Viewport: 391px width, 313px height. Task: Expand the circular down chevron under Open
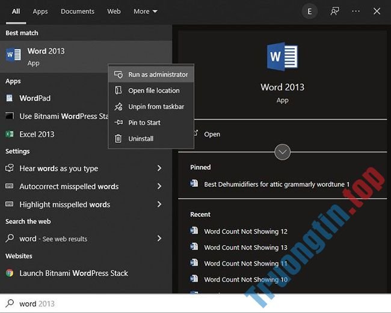point(282,151)
